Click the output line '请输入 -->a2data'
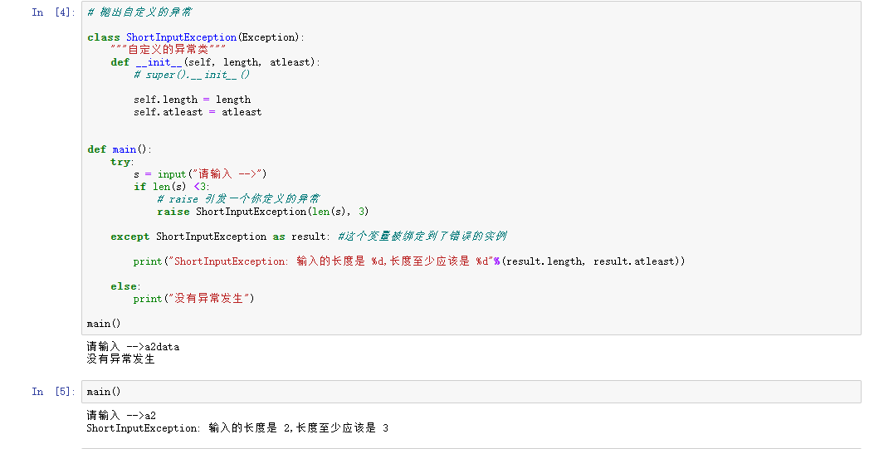The height and width of the screenshot is (449, 874). [133, 347]
